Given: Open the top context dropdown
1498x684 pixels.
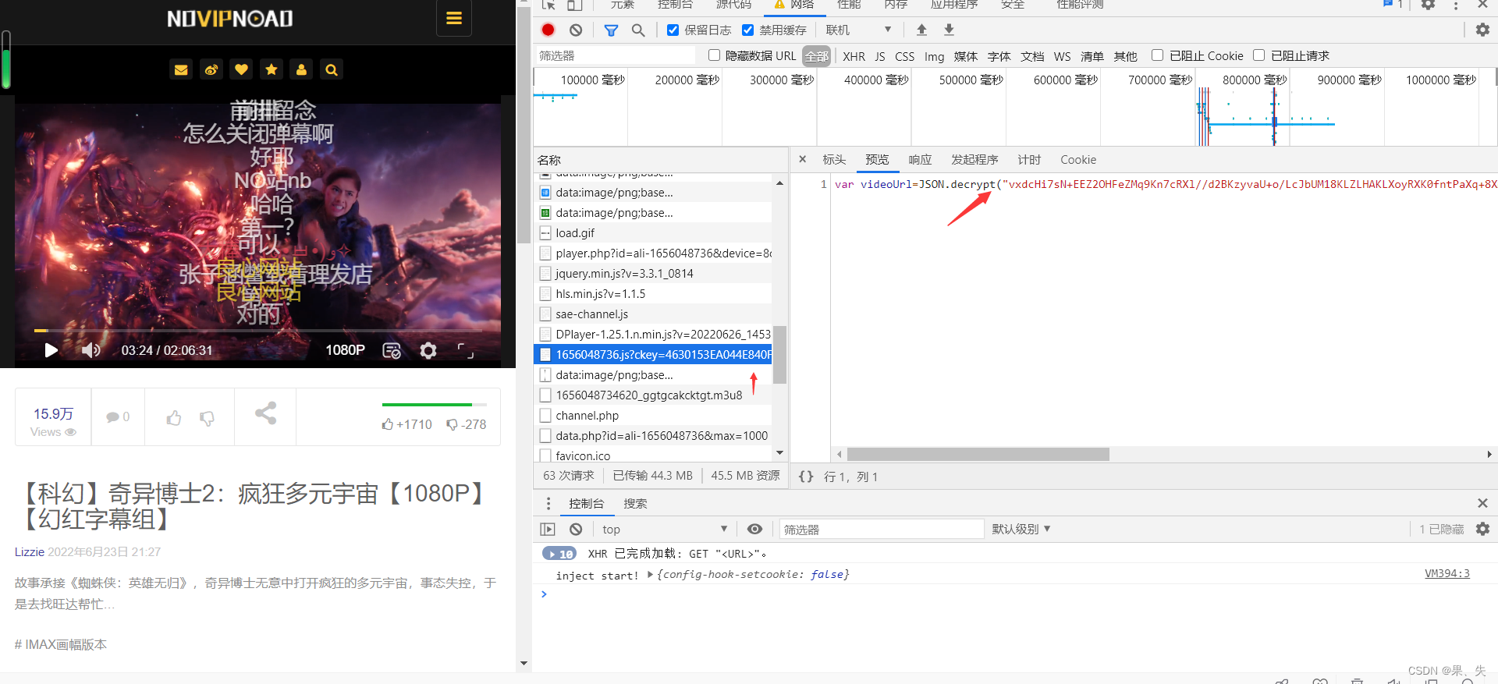Looking at the screenshot, I should coord(665,529).
